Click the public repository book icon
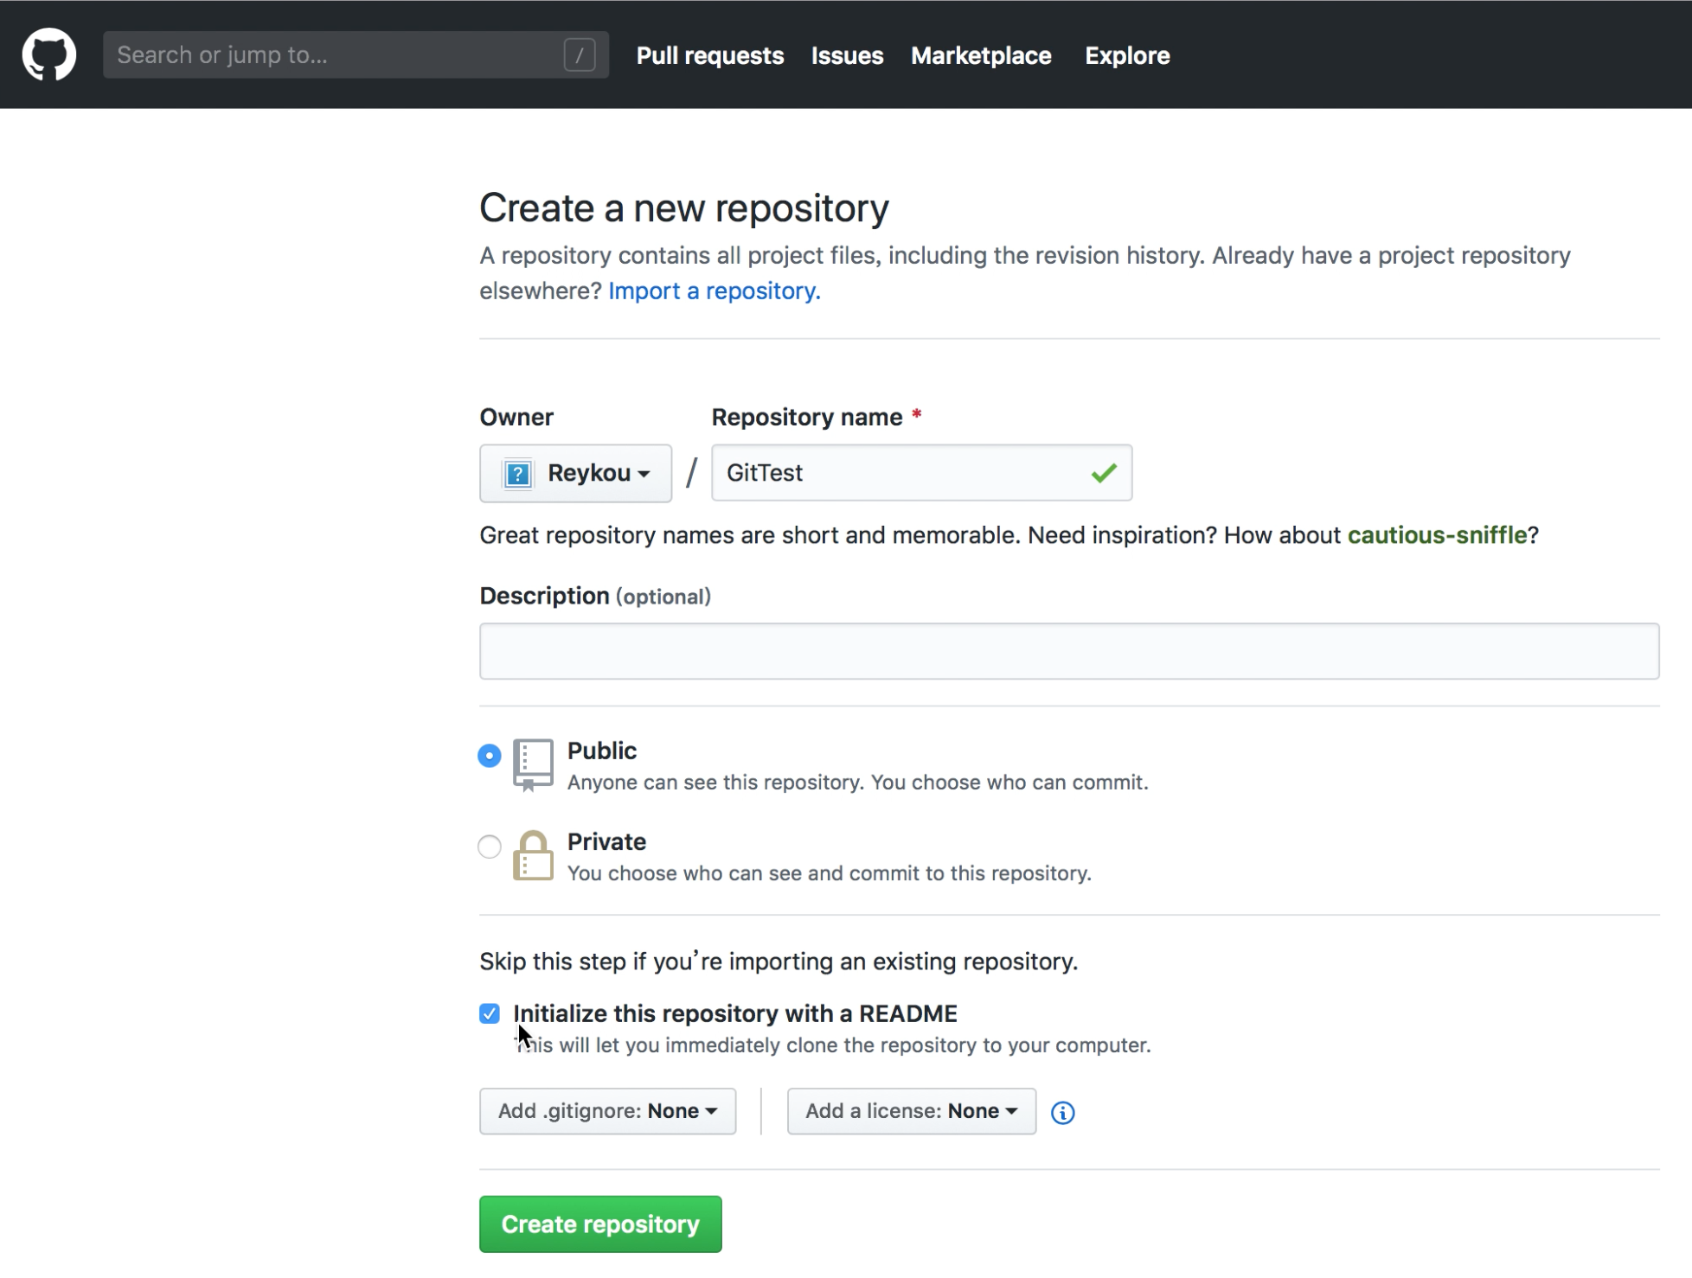The width and height of the screenshot is (1692, 1278). (x=533, y=764)
